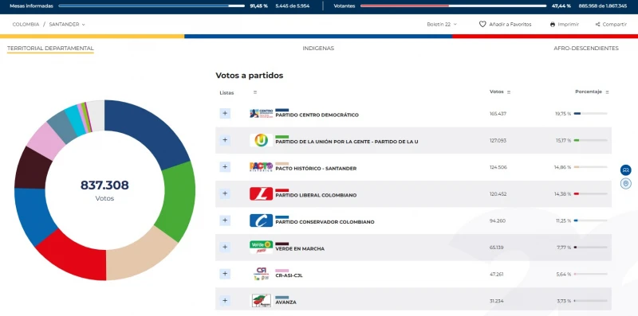638x316 pixels.
Task: Click the percentage 3,73 %
Action: tap(564, 301)
